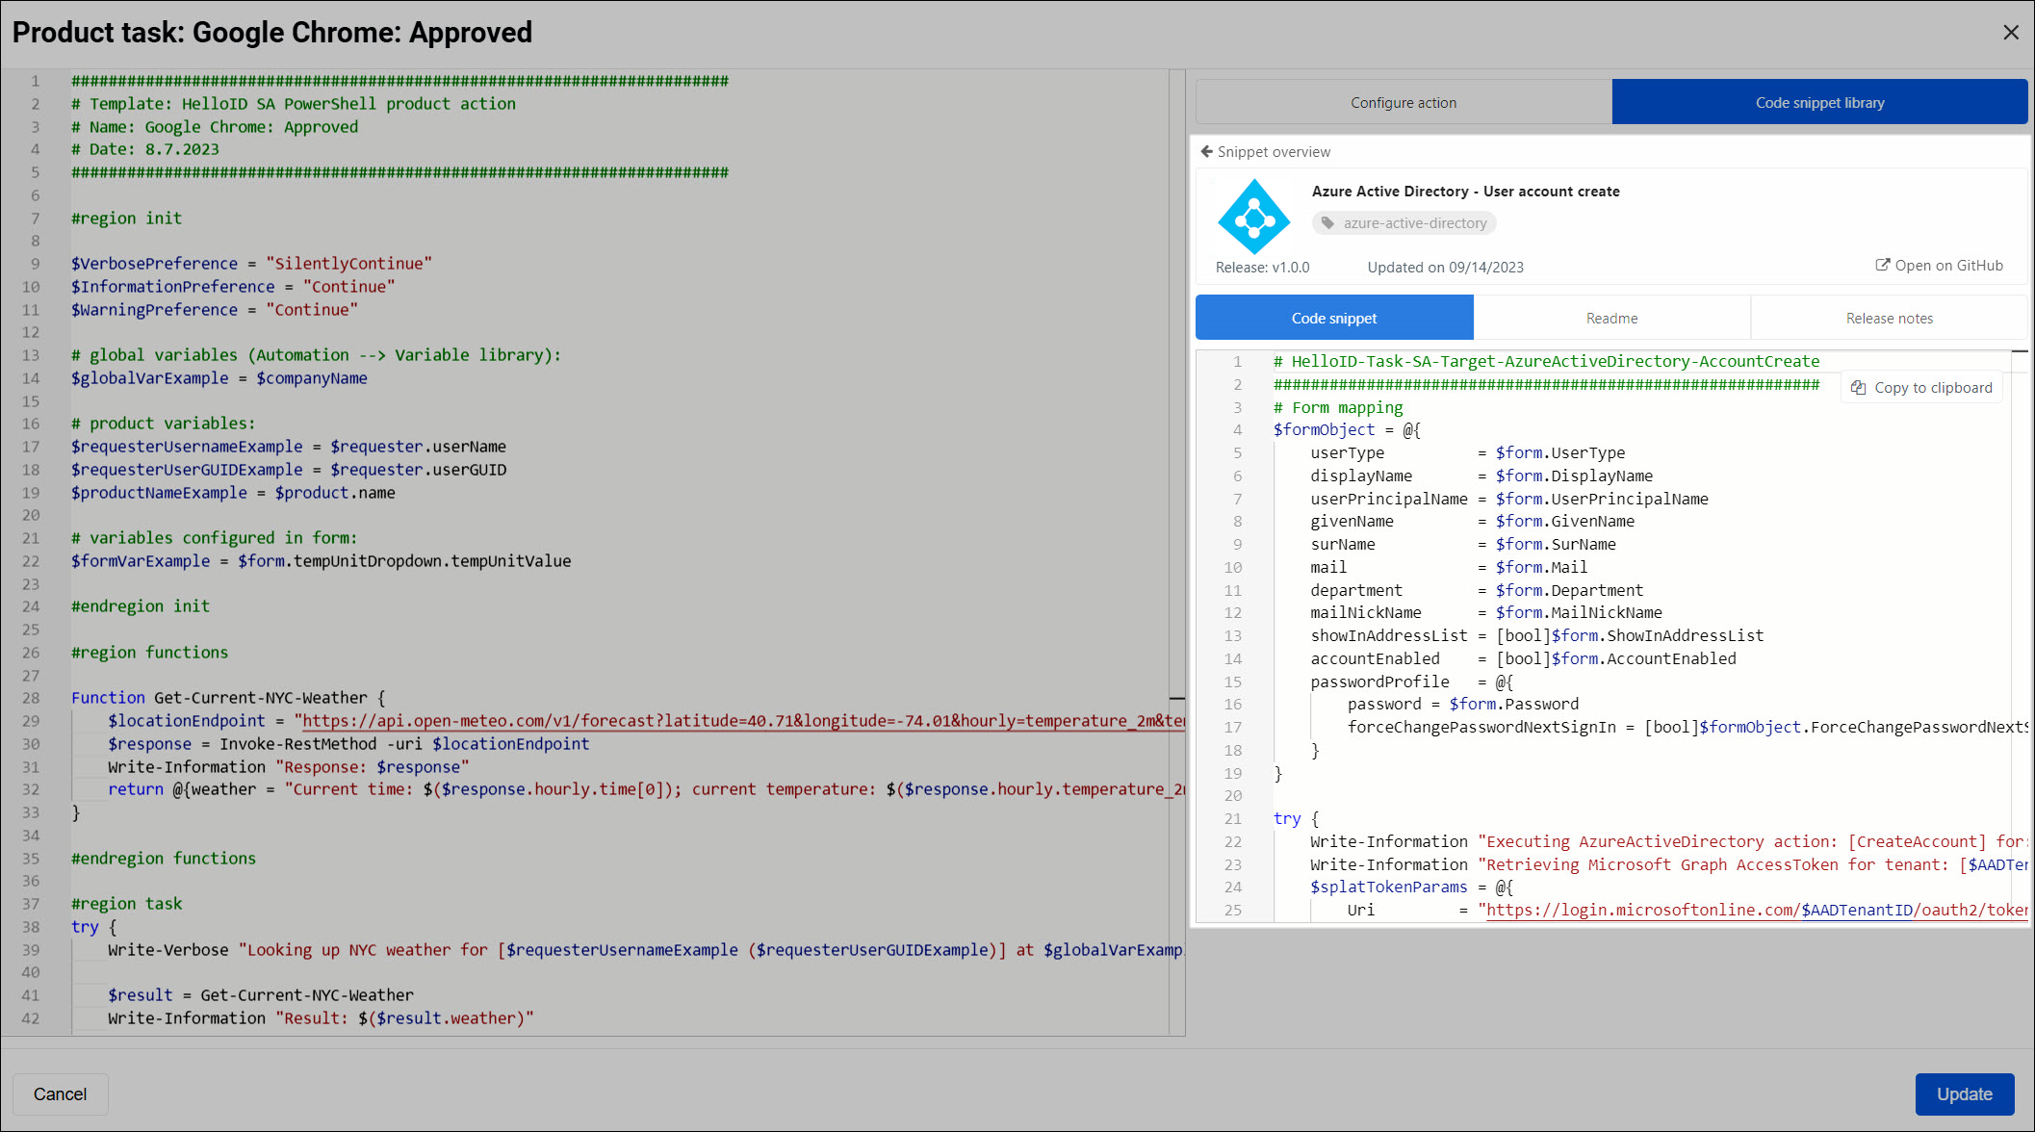Select the Code snippet library tab
2035x1132 pixels.
point(1819,102)
